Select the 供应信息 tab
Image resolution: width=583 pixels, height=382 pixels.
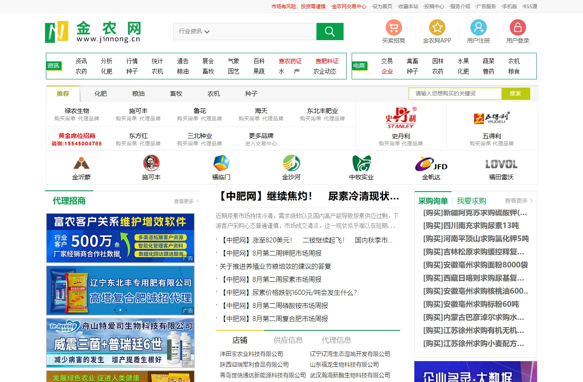pos(288,340)
